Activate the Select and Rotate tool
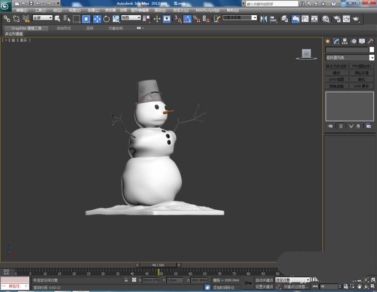Image resolution: width=377 pixels, height=292 pixels. (x=106, y=19)
